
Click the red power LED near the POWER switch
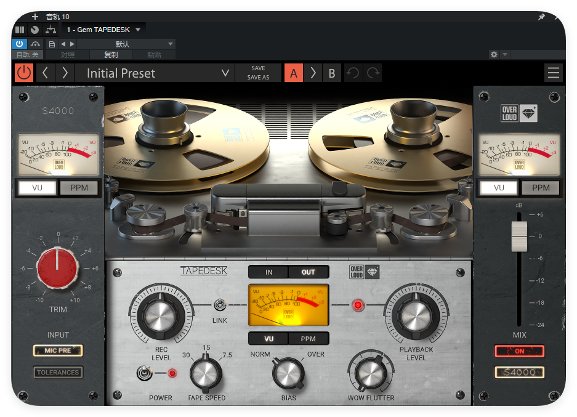[172, 373]
